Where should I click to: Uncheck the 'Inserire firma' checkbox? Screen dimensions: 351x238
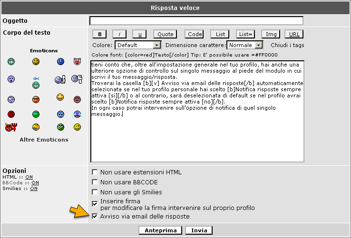95,204
